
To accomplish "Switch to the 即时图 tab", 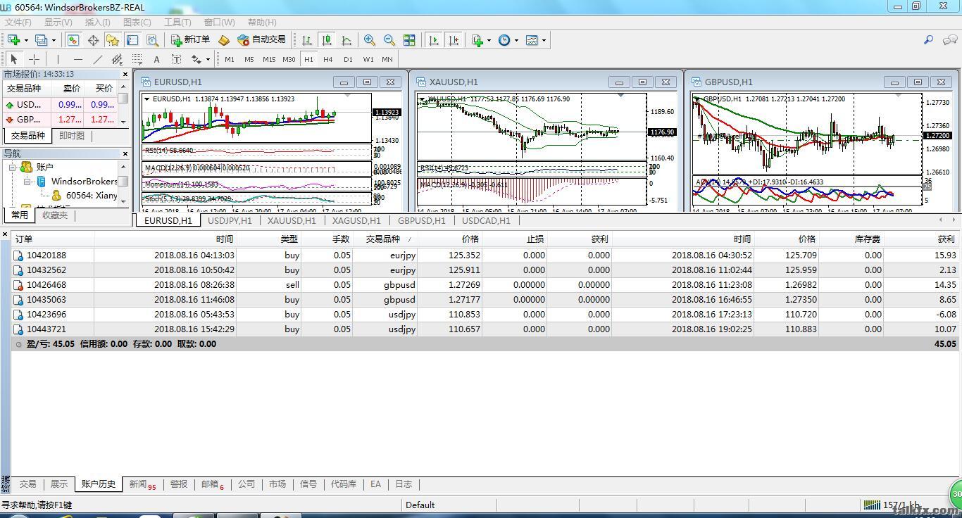I will [x=71, y=136].
